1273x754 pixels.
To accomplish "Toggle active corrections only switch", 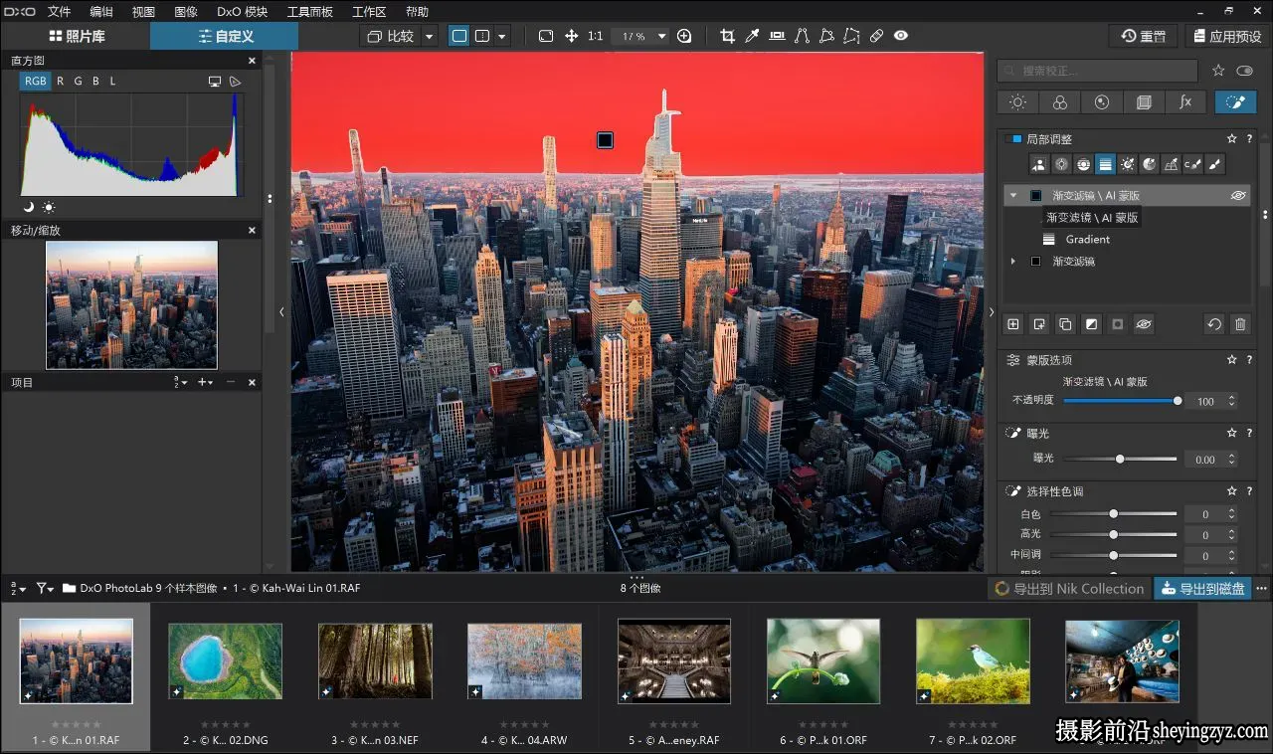I will pyautogui.click(x=1244, y=71).
